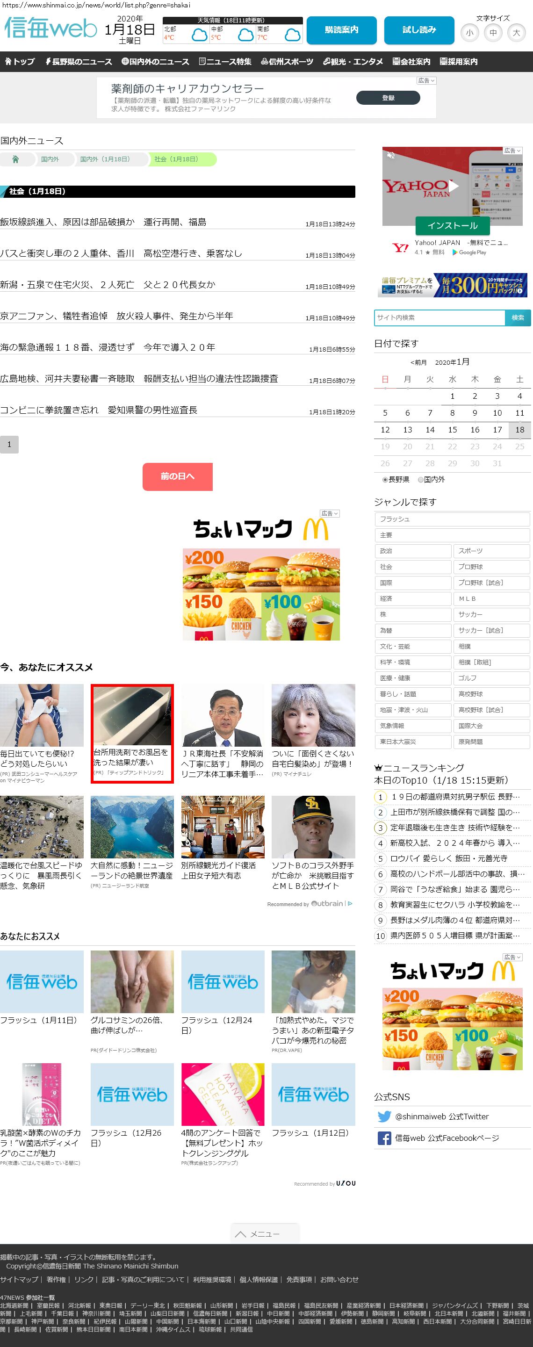Open 広告 dropdown on the pharmacist banner
The image size is (533, 1347).
pos(426,80)
